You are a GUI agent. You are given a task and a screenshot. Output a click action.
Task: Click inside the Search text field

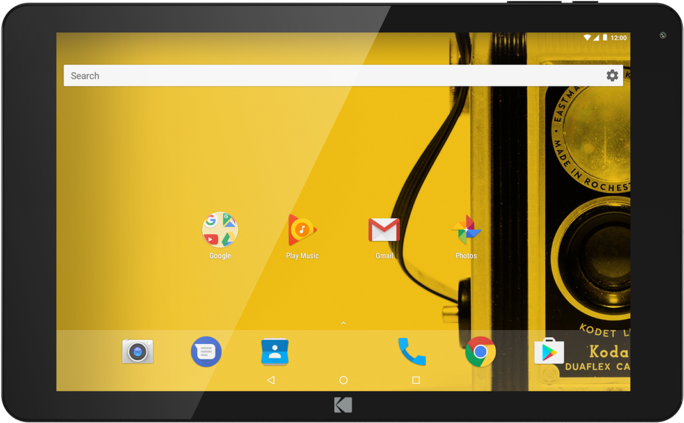(320, 76)
